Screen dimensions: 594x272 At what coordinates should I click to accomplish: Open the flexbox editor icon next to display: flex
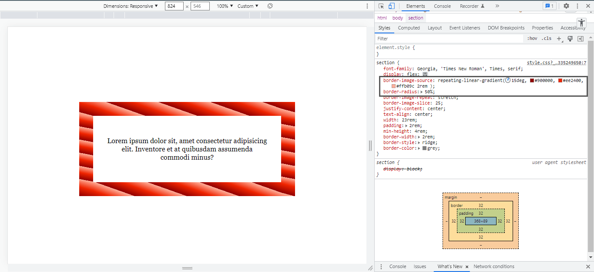(425, 74)
